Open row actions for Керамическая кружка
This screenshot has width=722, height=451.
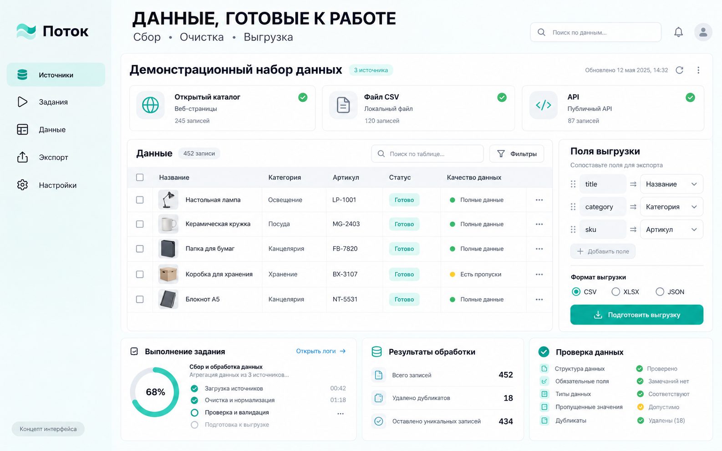[539, 224]
